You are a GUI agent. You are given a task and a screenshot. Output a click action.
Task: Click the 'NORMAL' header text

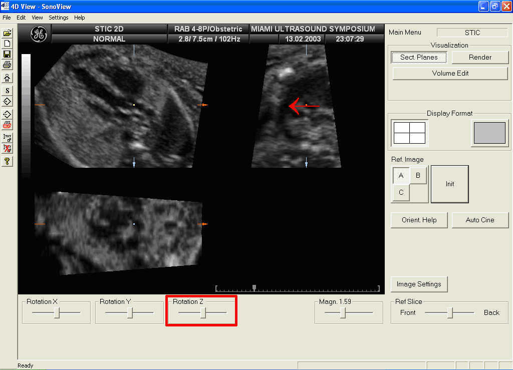(109, 39)
